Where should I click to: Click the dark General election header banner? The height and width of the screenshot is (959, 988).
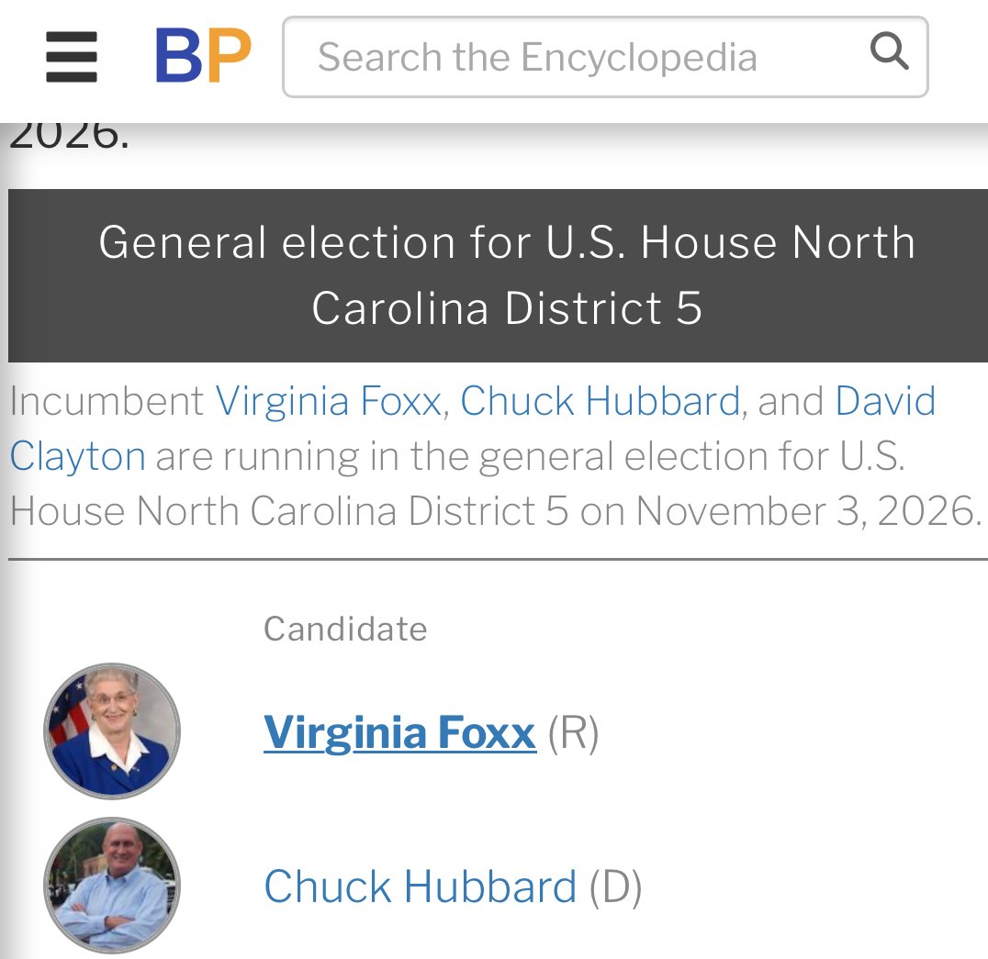[498, 275]
